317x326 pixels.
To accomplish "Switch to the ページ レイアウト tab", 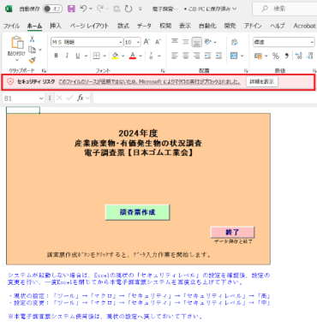I will [89, 26].
